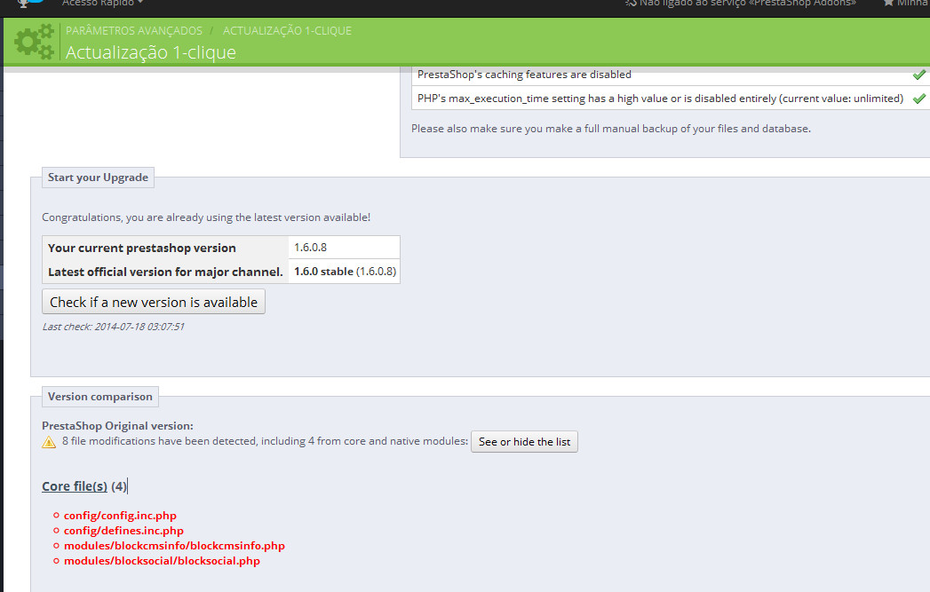
Task: Select config/defines.inc.php file entry
Action: pyautogui.click(x=124, y=531)
